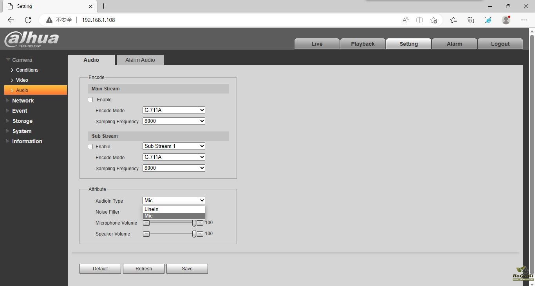Click microphone volume plus icon
The width and height of the screenshot is (535, 286).
200,223
